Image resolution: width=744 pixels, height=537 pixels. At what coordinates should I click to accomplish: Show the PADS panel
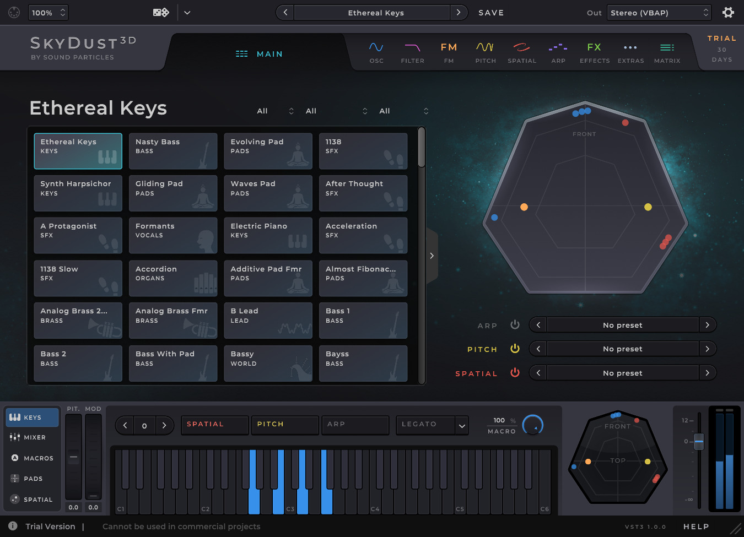pyautogui.click(x=32, y=479)
